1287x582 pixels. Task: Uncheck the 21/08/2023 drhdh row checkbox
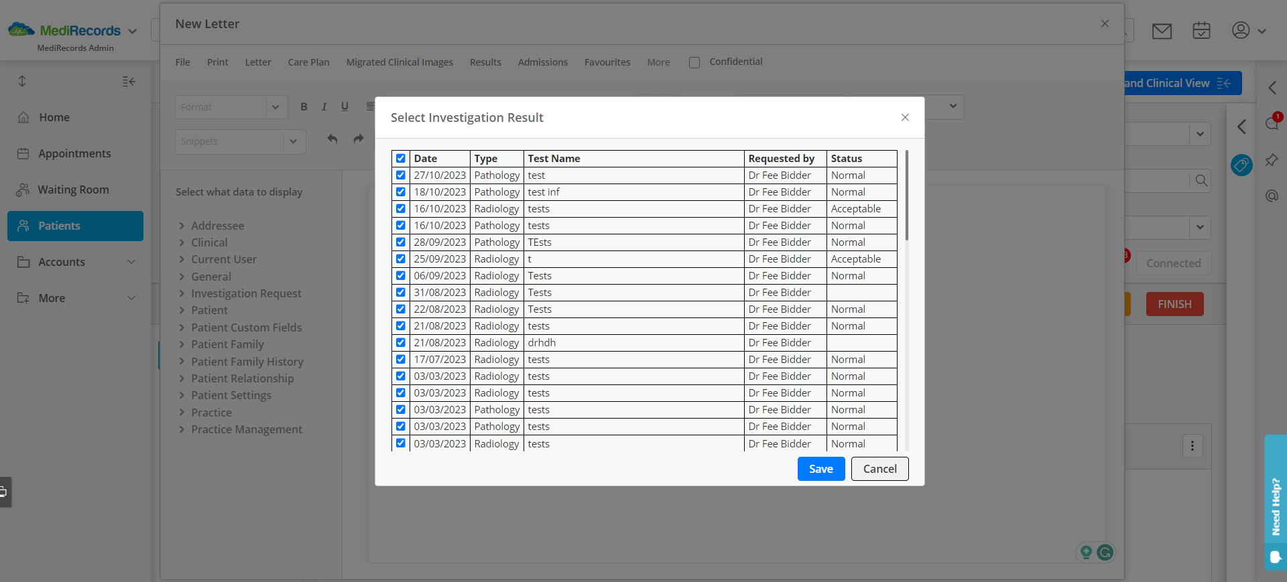tap(401, 343)
